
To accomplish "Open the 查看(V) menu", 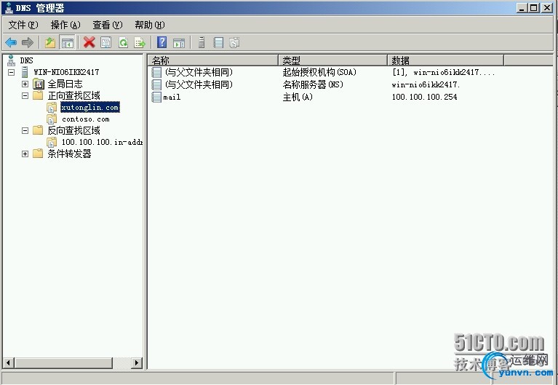I will point(108,25).
